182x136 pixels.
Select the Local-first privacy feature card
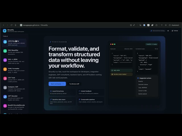pos(62,92)
